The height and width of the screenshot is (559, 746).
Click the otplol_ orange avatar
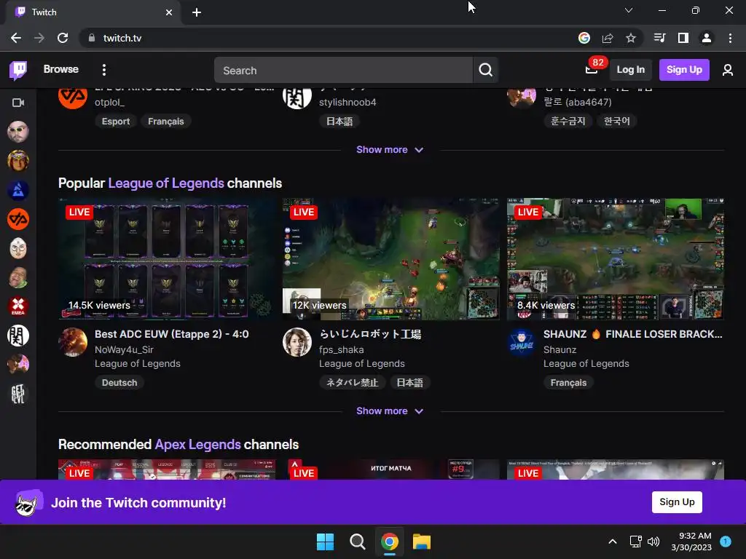click(x=73, y=98)
